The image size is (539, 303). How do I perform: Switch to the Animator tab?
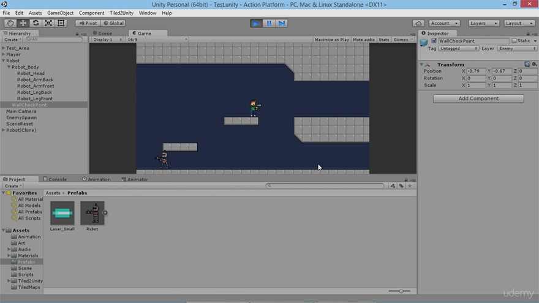[135, 179]
